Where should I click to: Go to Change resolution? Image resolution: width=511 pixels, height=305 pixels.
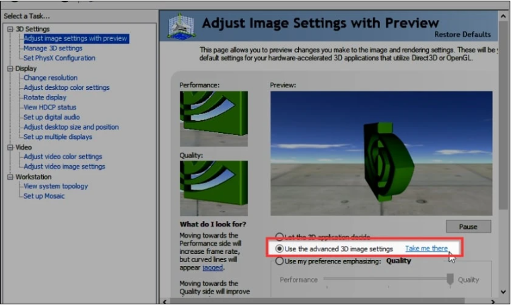coord(50,78)
